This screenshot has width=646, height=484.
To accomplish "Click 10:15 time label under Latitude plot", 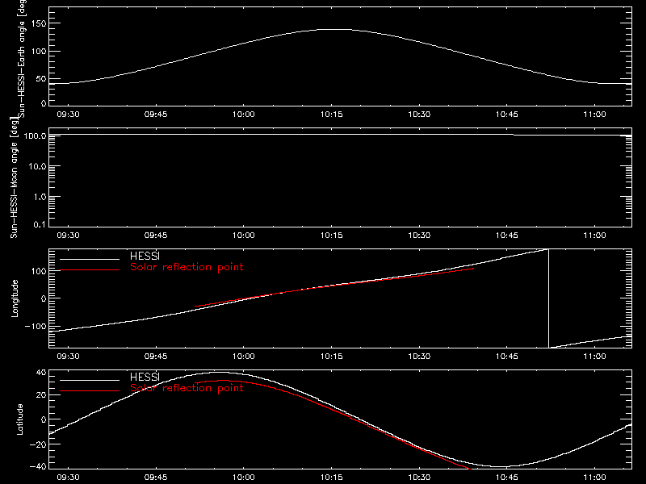I will point(332,478).
